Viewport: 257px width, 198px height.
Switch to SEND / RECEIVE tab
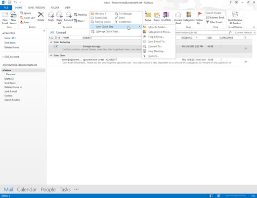pos(37,7)
